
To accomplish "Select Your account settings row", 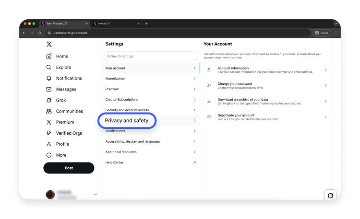I will [151, 68].
